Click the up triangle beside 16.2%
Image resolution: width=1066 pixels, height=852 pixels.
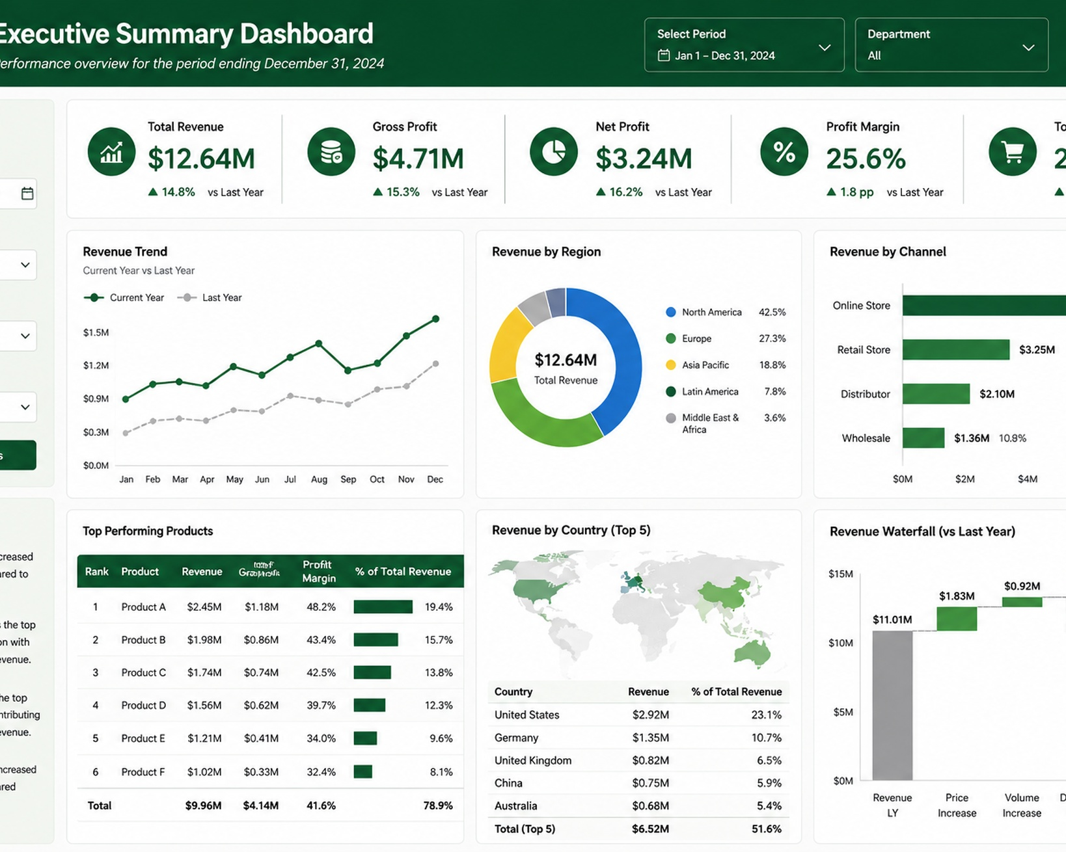(601, 192)
